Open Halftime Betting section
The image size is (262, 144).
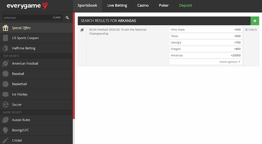(36, 48)
